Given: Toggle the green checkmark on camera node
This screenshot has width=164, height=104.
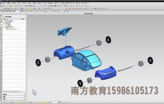Looking at the screenshot, I should 5,25.
